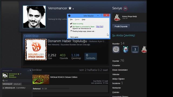
Task: Expand the dropdown arrow beside Venomancer name
Action: coord(73,9)
